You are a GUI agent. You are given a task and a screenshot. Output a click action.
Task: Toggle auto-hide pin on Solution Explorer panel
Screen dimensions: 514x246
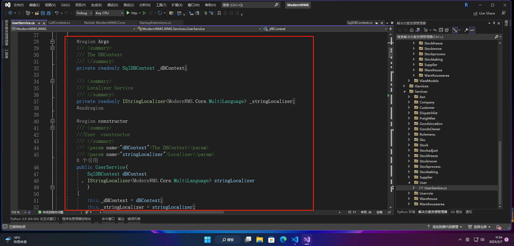pyautogui.click(x=494, y=23)
